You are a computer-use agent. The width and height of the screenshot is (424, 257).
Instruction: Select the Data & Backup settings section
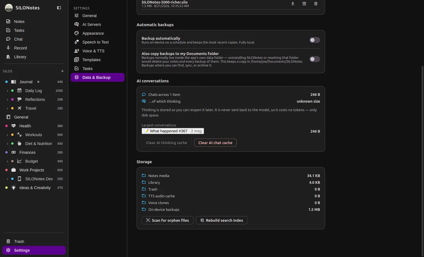pos(98,77)
